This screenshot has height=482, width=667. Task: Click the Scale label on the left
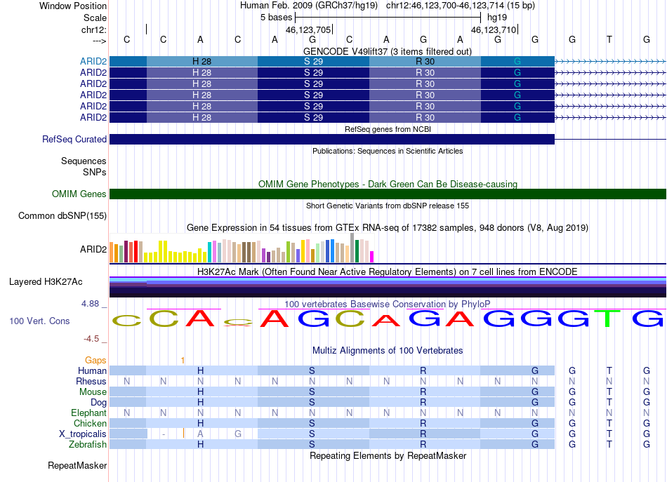click(95, 18)
